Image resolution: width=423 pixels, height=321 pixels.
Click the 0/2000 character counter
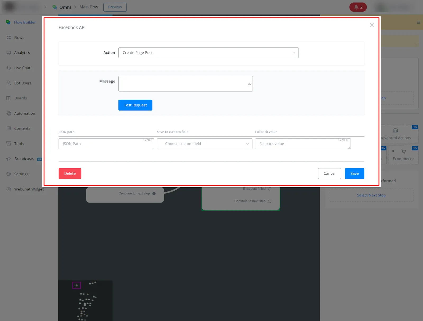tap(343, 140)
